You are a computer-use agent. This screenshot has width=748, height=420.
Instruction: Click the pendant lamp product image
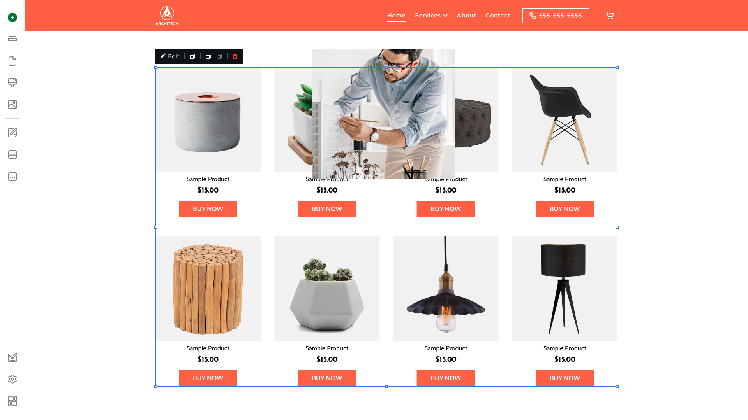click(x=446, y=289)
